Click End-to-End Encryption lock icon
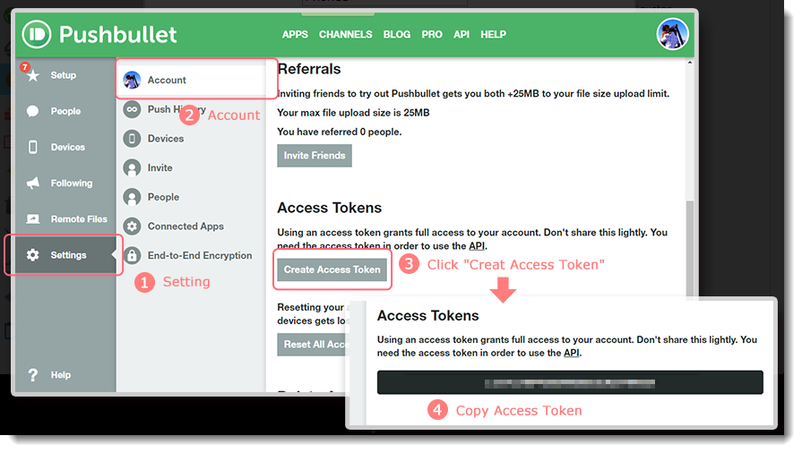Viewport: 802px width, 453px height. point(132,255)
